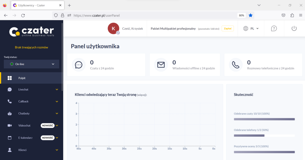Open Pocket save icon in toolbar
Viewport: 305px width, 160px height.
click(284, 15)
